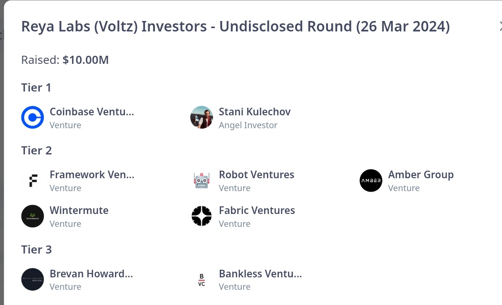Click the Bankless Ventures BVC logo

tap(202, 279)
